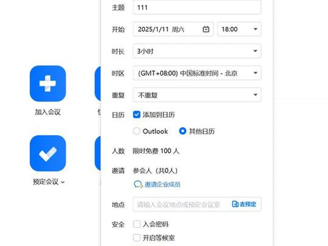Click the meeting location input field
Screen dimensions: 328x246
click(197, 204)
